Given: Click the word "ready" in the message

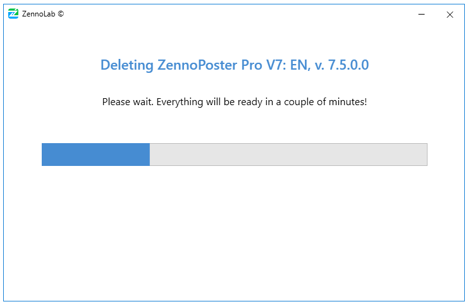Looking at the screenshot, I should click(x=245, y=101).
